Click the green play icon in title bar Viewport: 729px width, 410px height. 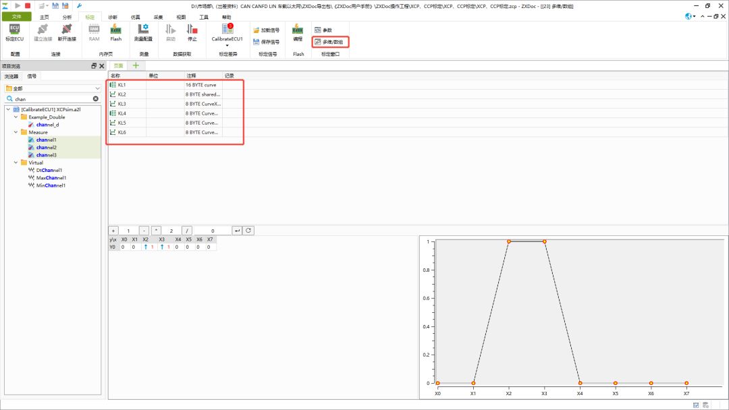point(18,5)
